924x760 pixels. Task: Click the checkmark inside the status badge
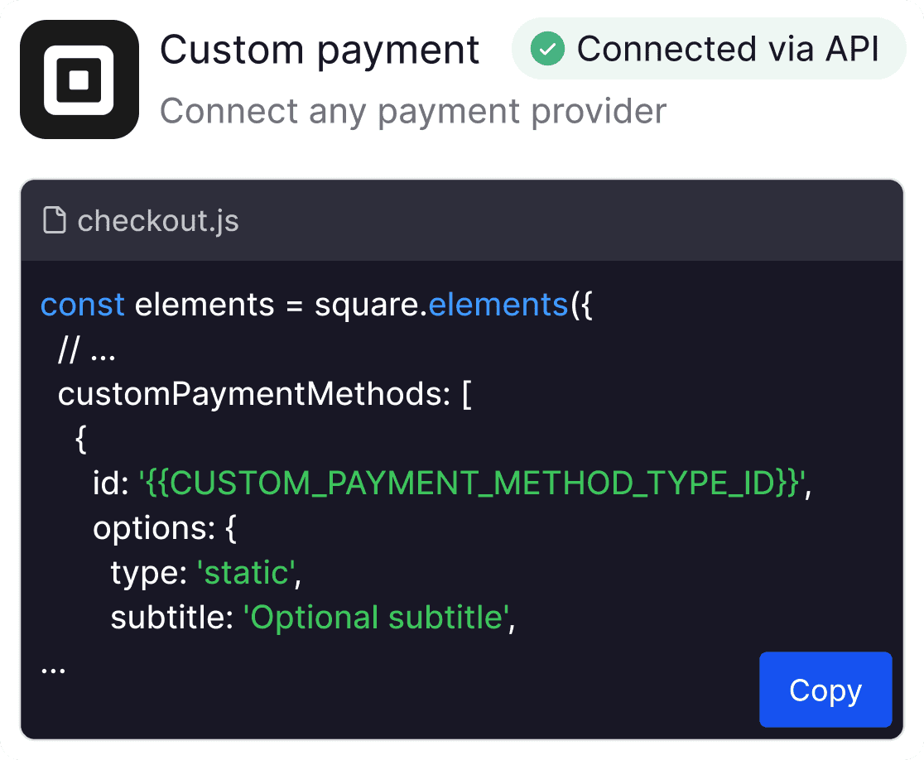(x=546, y=49)
